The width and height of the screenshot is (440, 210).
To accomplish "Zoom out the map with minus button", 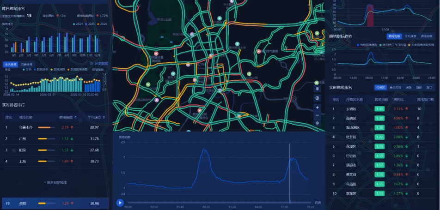I will pyautogui.click(x=317, y=115).
